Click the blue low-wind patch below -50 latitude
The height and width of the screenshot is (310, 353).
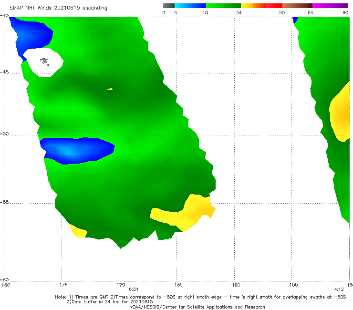pyautogui.click(x=77, y=151)
